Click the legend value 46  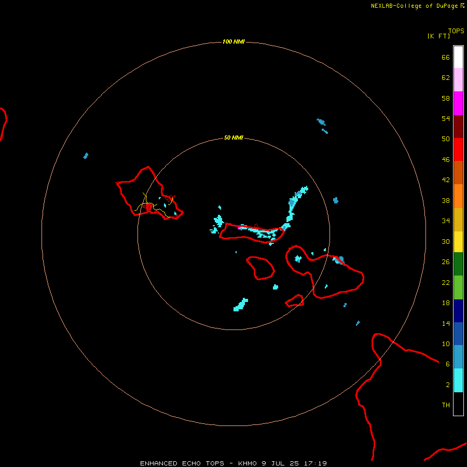coord(446,160)
